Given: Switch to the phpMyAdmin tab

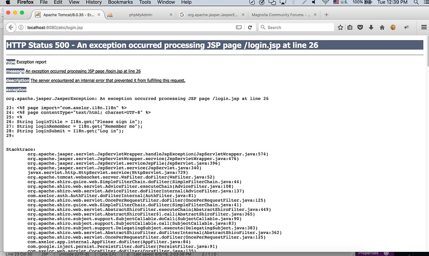Looking at the screenshot, I should click(x=140, y=15).
